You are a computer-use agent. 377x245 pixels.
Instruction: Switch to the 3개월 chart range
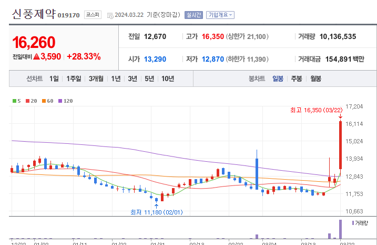coord(96,79)
